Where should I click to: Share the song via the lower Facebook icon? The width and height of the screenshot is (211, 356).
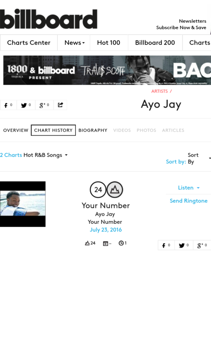click(166, 245)
